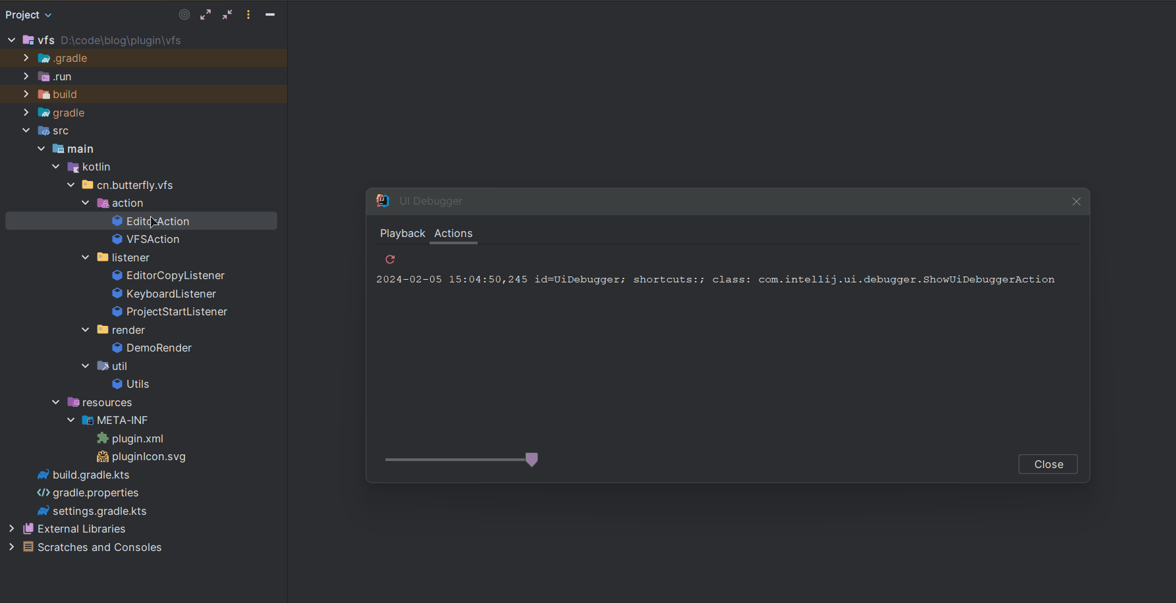Image resolution: width=1176 pixels, height=603 pixels.
Task: Click the .gradle folder icon
Action: (44, 58)
